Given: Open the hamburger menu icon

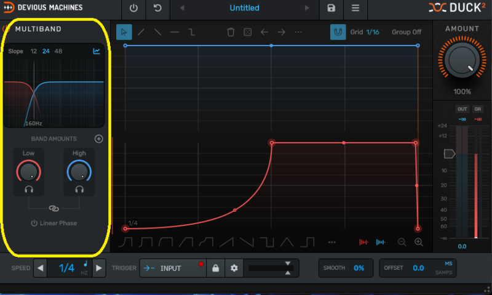Looking at the screenshot, I should [x=355, y=8].
